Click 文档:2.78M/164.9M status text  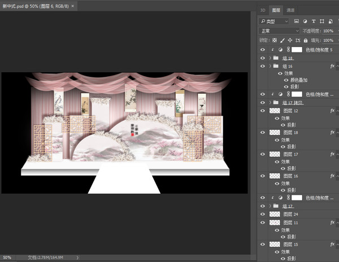click(45, 257)
